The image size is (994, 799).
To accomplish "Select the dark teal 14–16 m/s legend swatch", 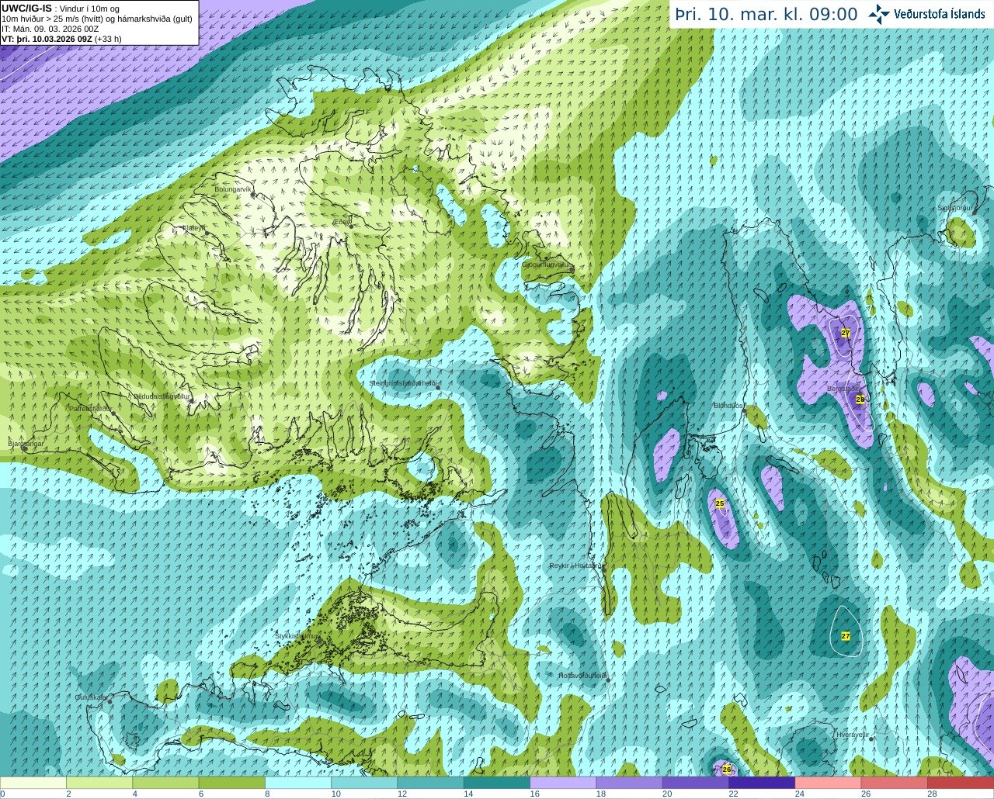I will (x=497, y=782).
